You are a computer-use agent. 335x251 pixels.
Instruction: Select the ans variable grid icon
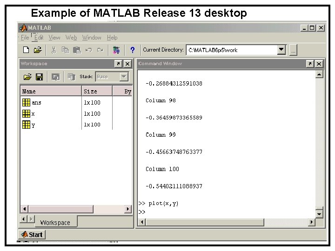click(26, 102)
